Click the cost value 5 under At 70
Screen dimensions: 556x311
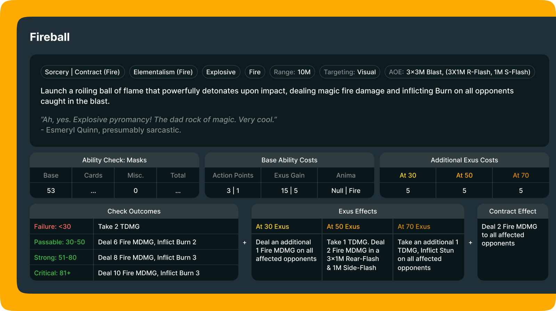tap(521, 191)
